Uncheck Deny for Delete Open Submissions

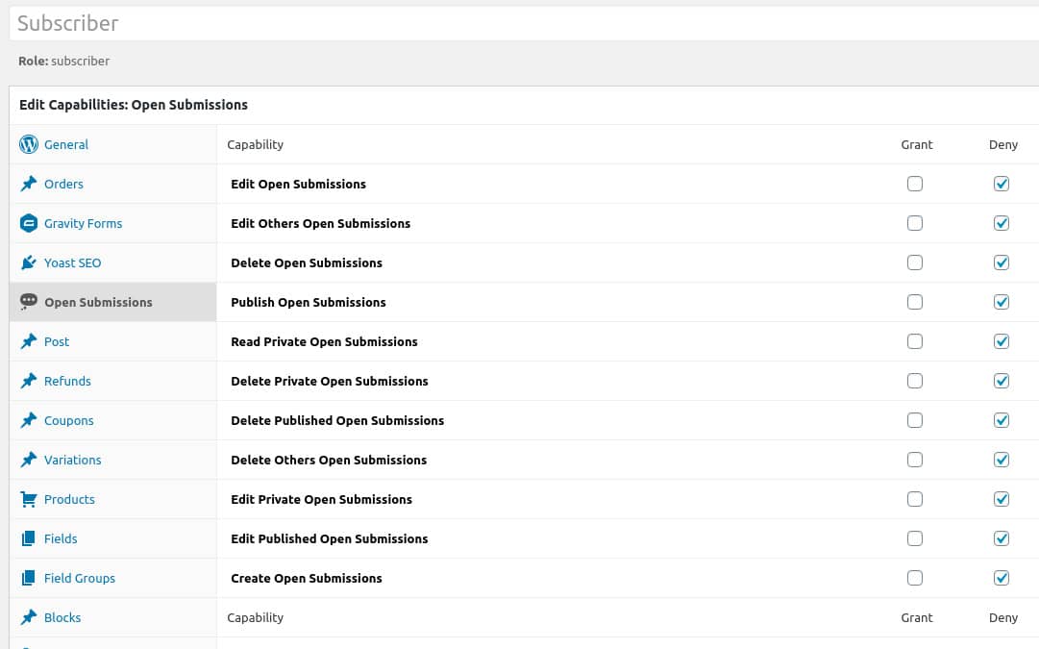[1002, 262]
